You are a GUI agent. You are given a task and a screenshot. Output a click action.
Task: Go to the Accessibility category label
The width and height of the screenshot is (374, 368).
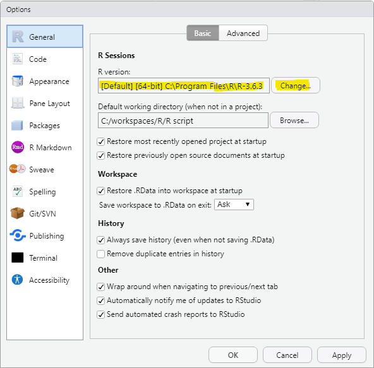tap(49, 280)
